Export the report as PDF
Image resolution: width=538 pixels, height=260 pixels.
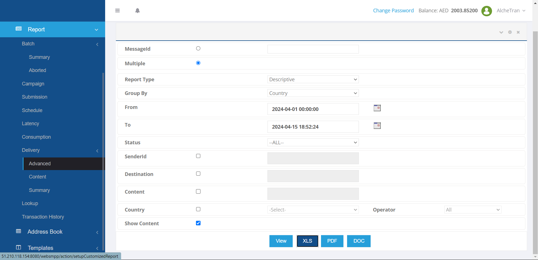point(332,241)
